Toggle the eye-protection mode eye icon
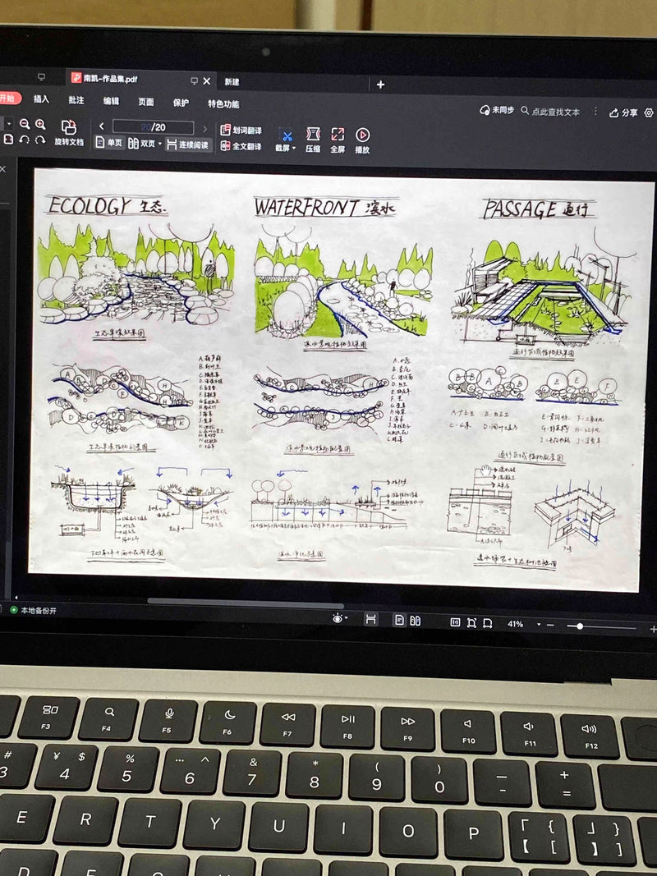Image resolution: width=657 pixels, height=876 pixels. (338, 618)
